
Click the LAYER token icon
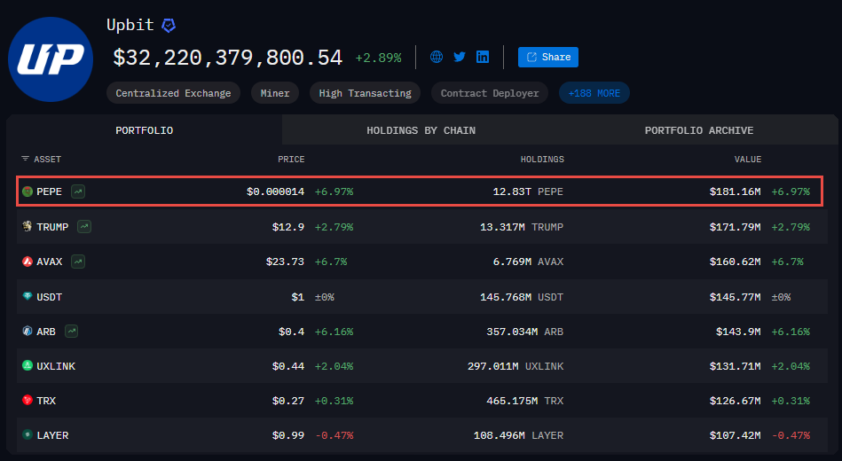(28, 434)
